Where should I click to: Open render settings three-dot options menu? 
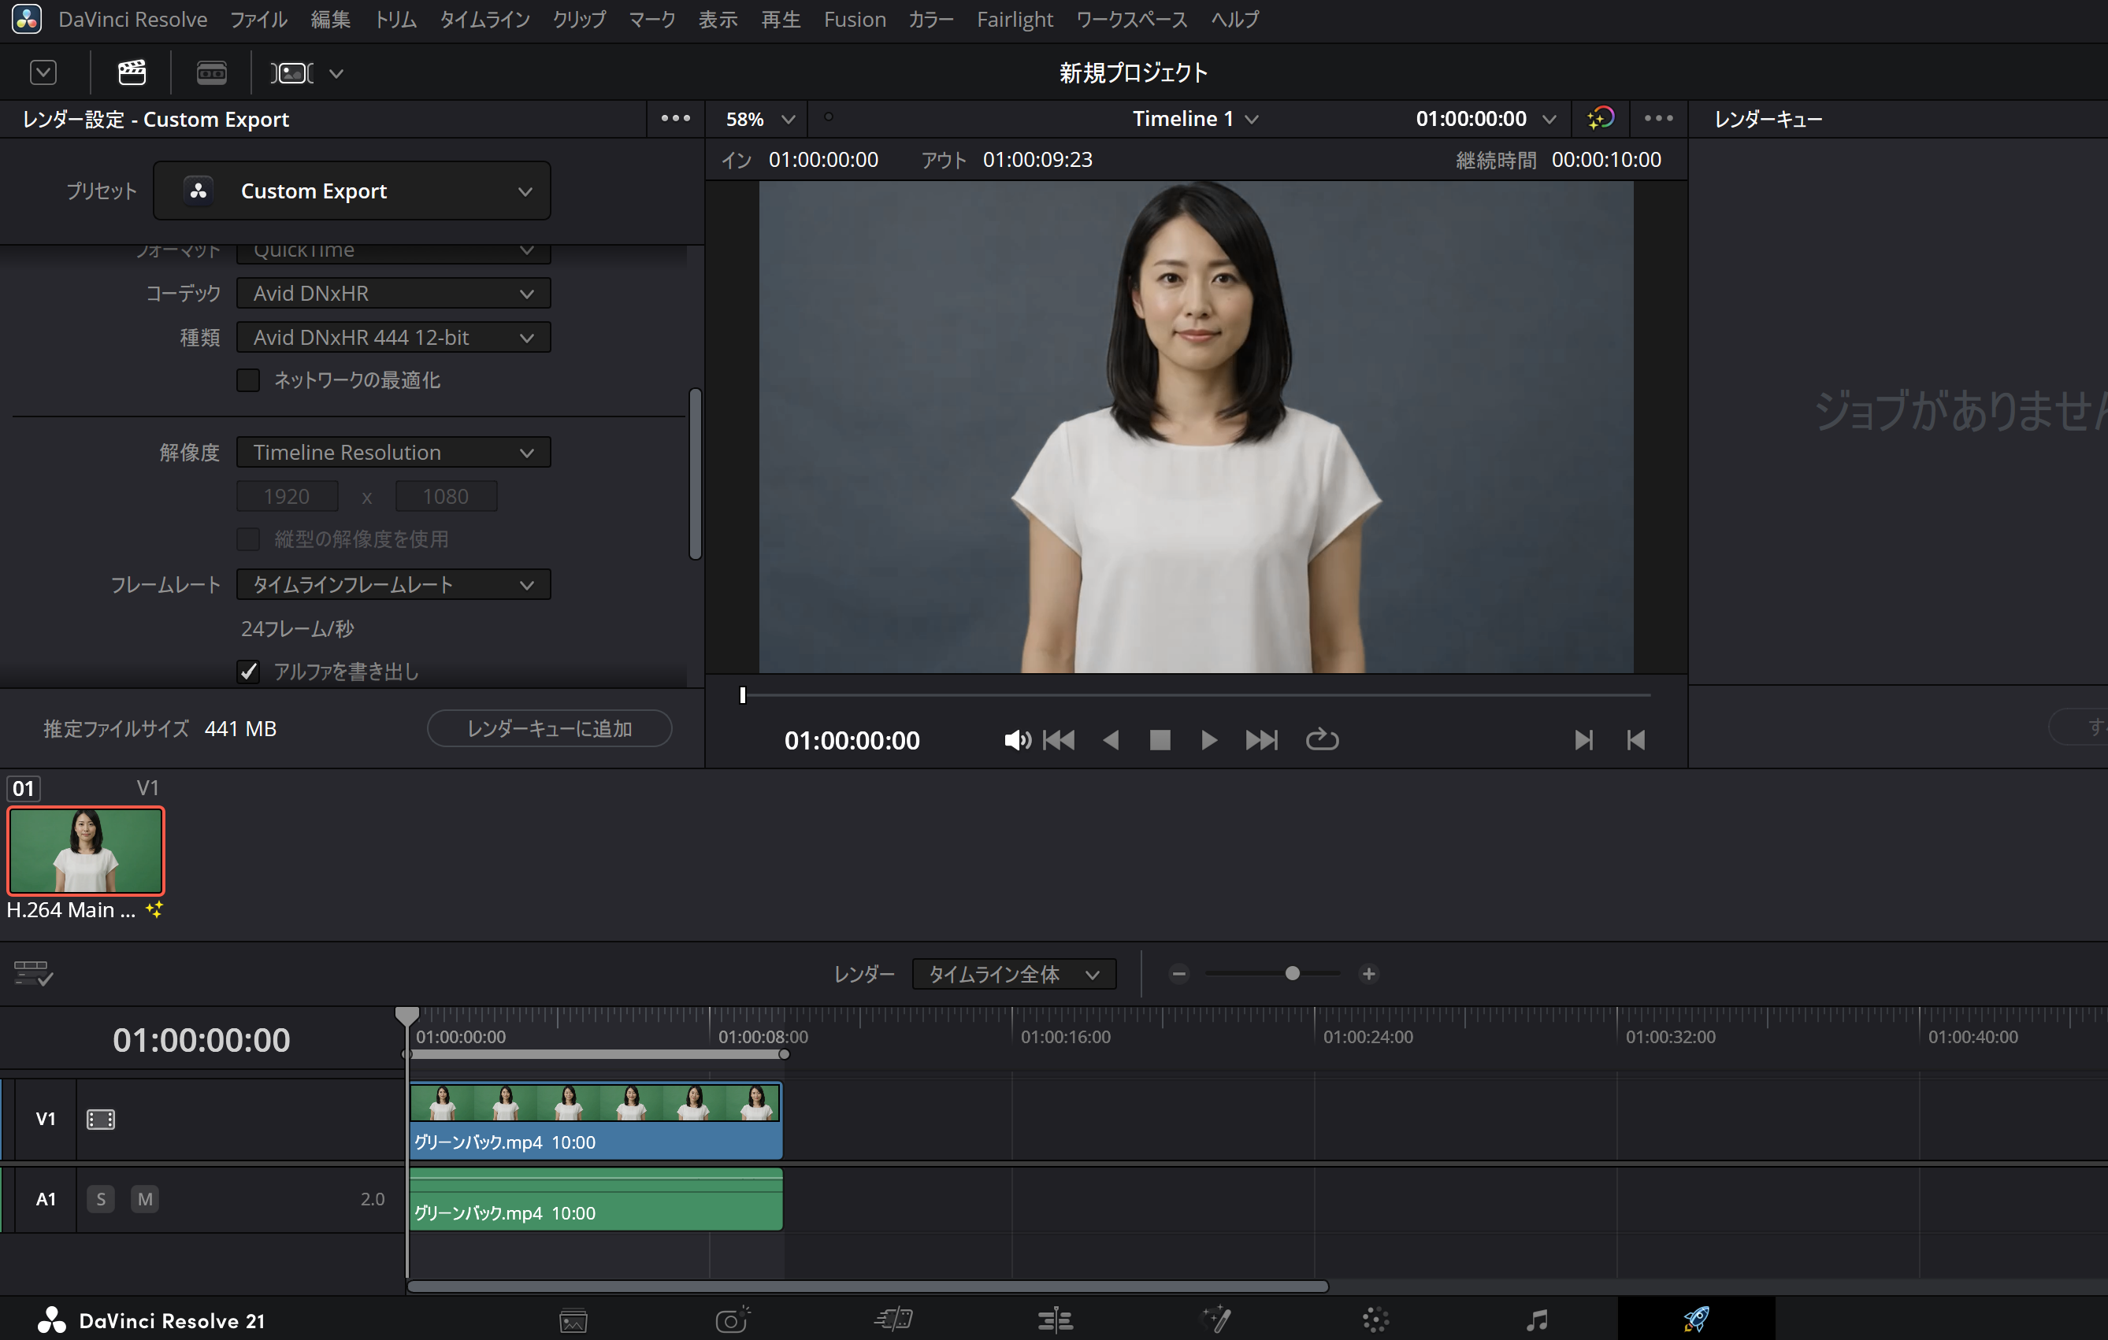click(x=675, y=118)
